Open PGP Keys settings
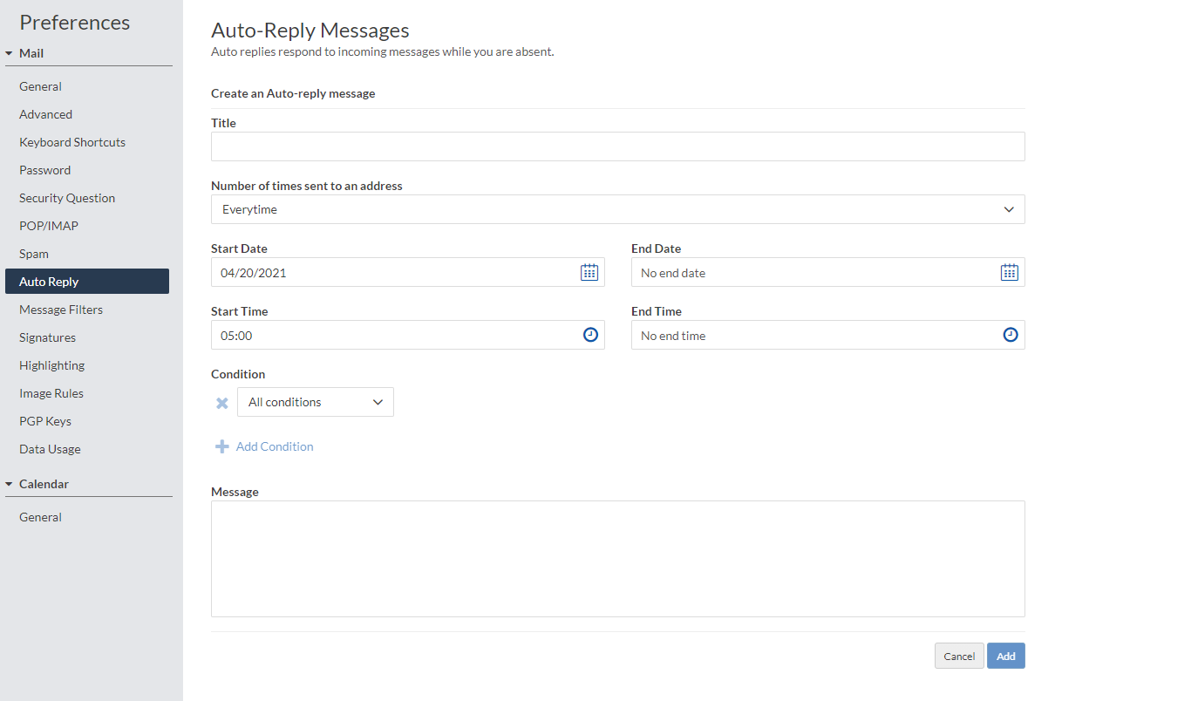The width and height of the screenshot is (1198, 701). pyautogui.click(x=45, y=421)
